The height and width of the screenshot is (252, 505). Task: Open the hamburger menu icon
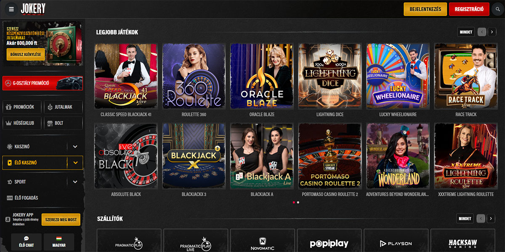coord(11,9)
